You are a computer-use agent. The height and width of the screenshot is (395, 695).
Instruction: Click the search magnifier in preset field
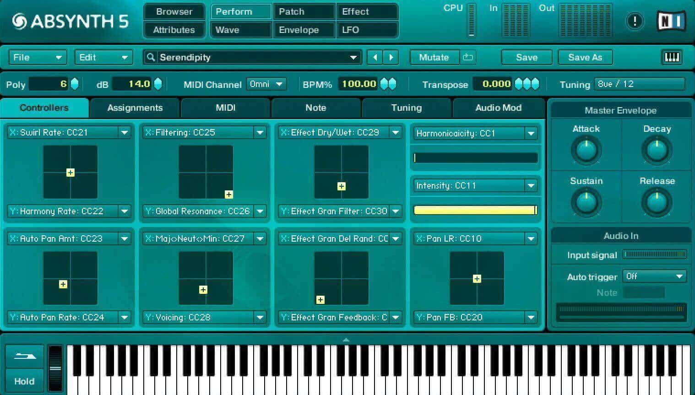pos(151,57)
